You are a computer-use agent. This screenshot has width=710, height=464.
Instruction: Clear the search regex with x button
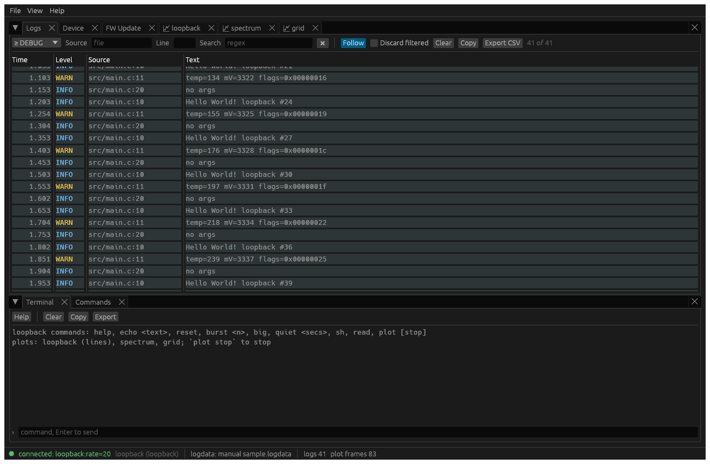point(323,43)
